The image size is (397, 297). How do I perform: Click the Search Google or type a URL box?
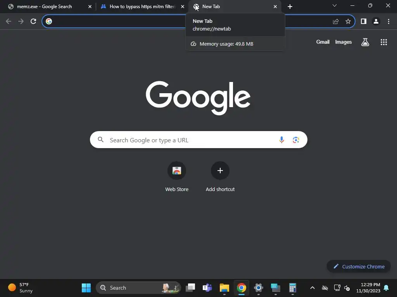198,140
